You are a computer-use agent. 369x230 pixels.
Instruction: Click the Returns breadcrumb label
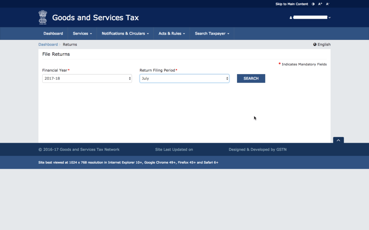70,44
